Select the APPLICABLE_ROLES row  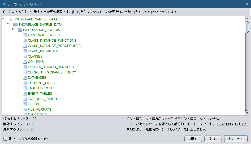point(44,35)
